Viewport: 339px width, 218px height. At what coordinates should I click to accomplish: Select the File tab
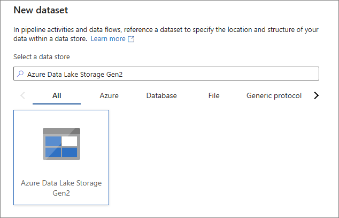tap(214, 95)
